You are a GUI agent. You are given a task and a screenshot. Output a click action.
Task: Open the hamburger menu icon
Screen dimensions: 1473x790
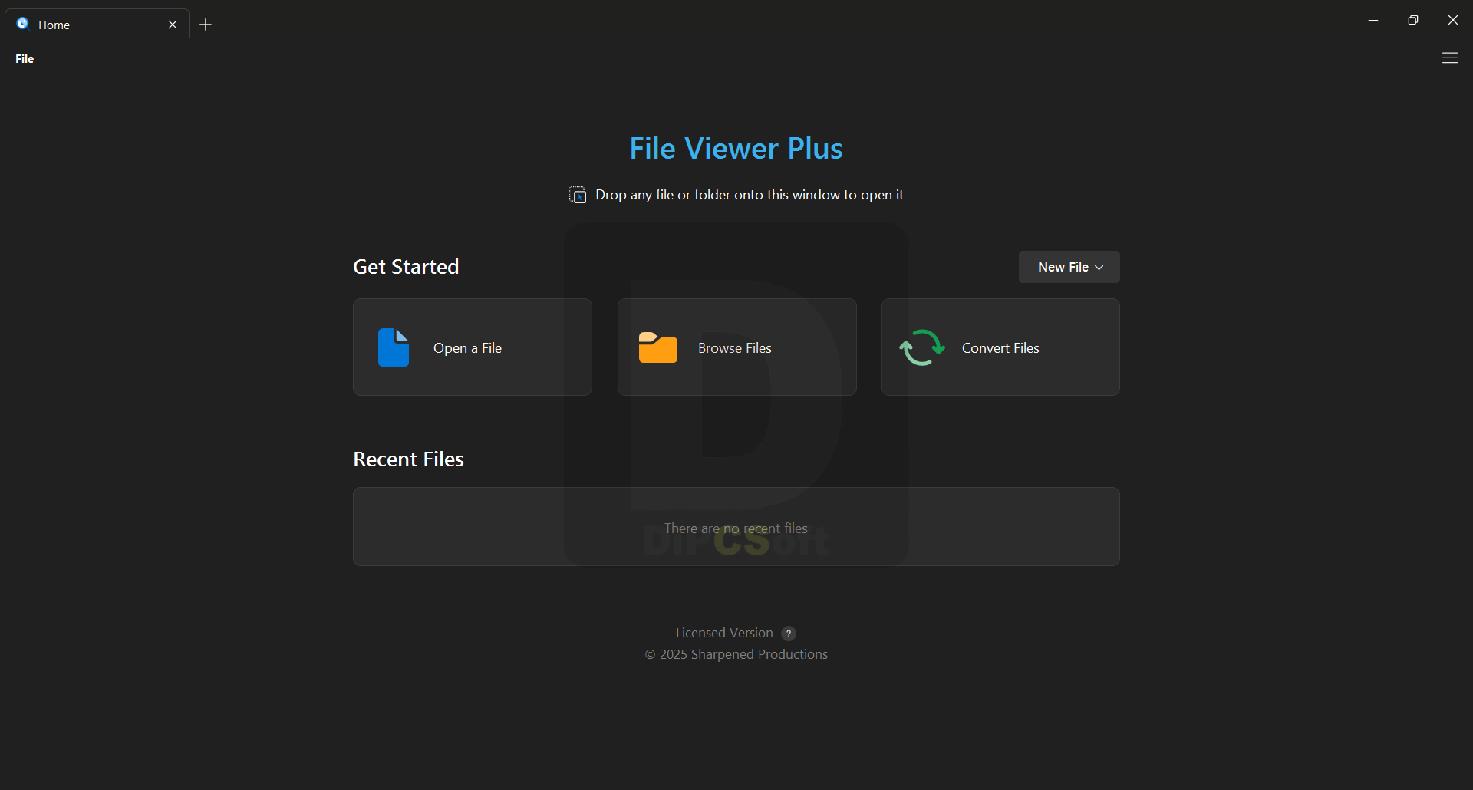click(1449, 58)
